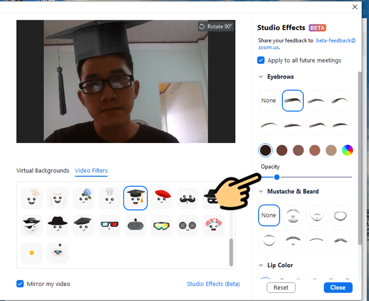Viewport: 369px width, 301px height.
Task: Pick the 3D glasses filter
Action: [109, 225]
